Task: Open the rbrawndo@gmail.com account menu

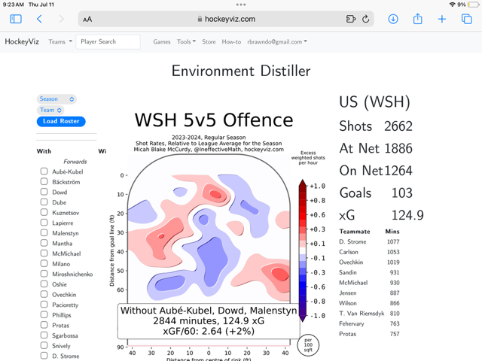Action: pyautogui.click(x=277, y=42)
